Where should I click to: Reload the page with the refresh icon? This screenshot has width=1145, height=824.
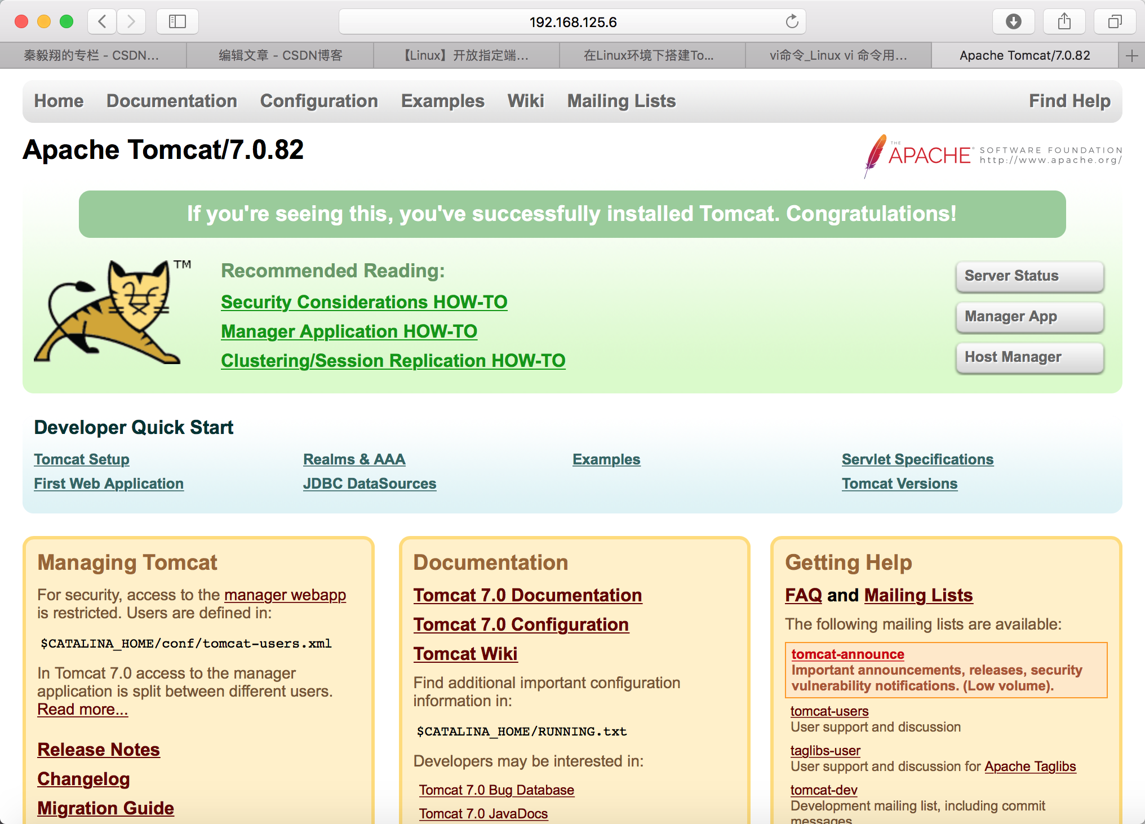792,22
